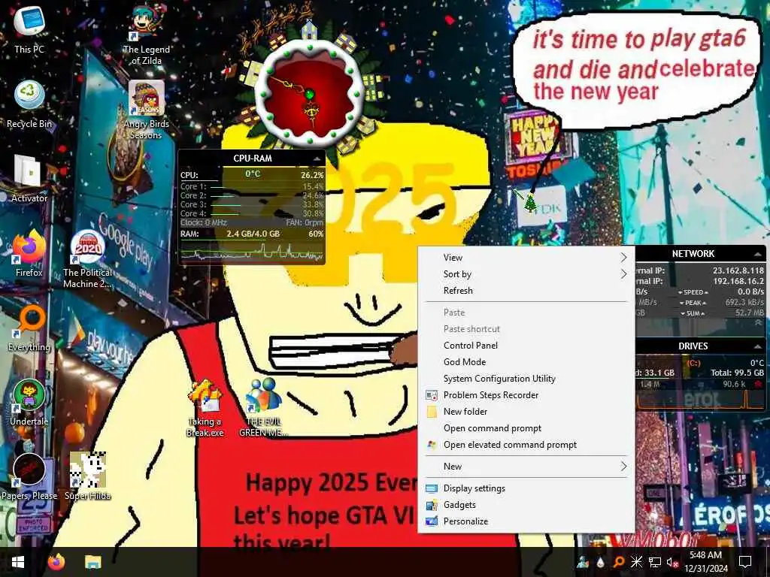
Task: Collapse the CPU-RAM gadget with its arrow
Action: (x=317, y=159)
